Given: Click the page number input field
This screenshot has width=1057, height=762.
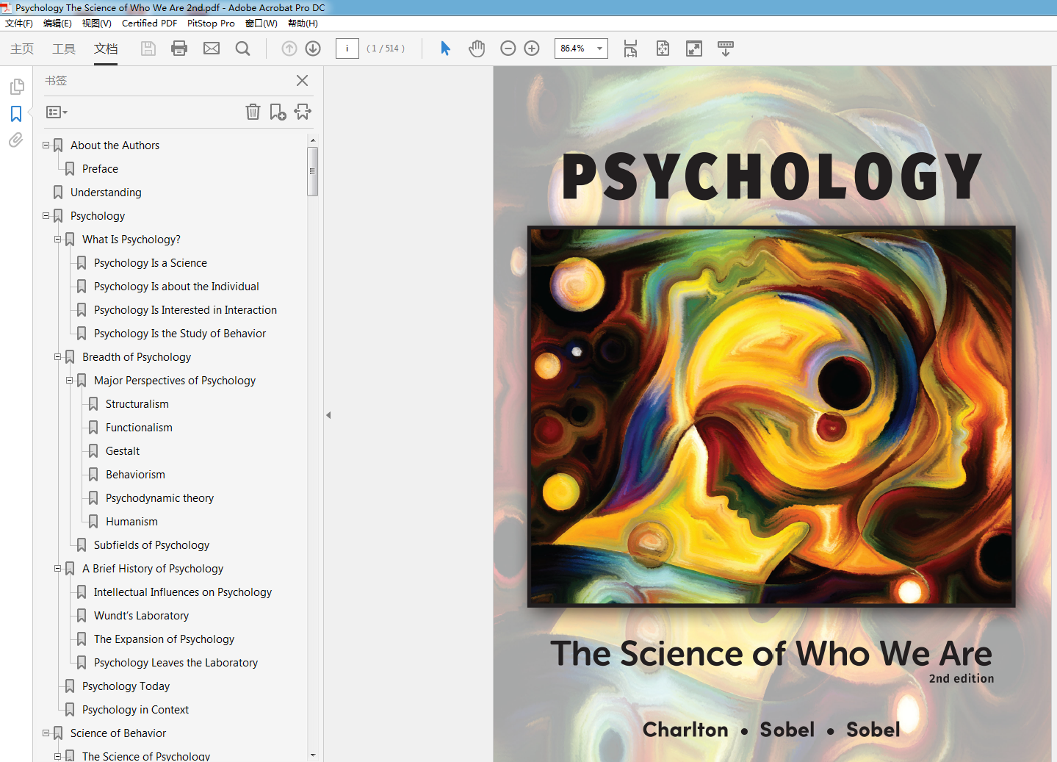Looking at the screenshot, I should 347,48.
